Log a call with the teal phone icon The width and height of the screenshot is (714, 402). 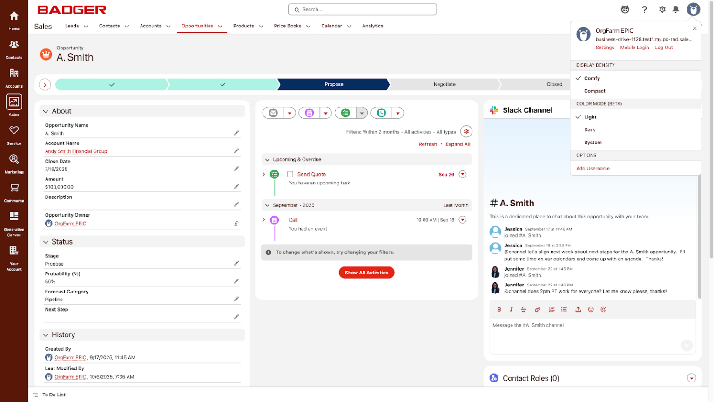pyautogui.click(x=382, y=113)
